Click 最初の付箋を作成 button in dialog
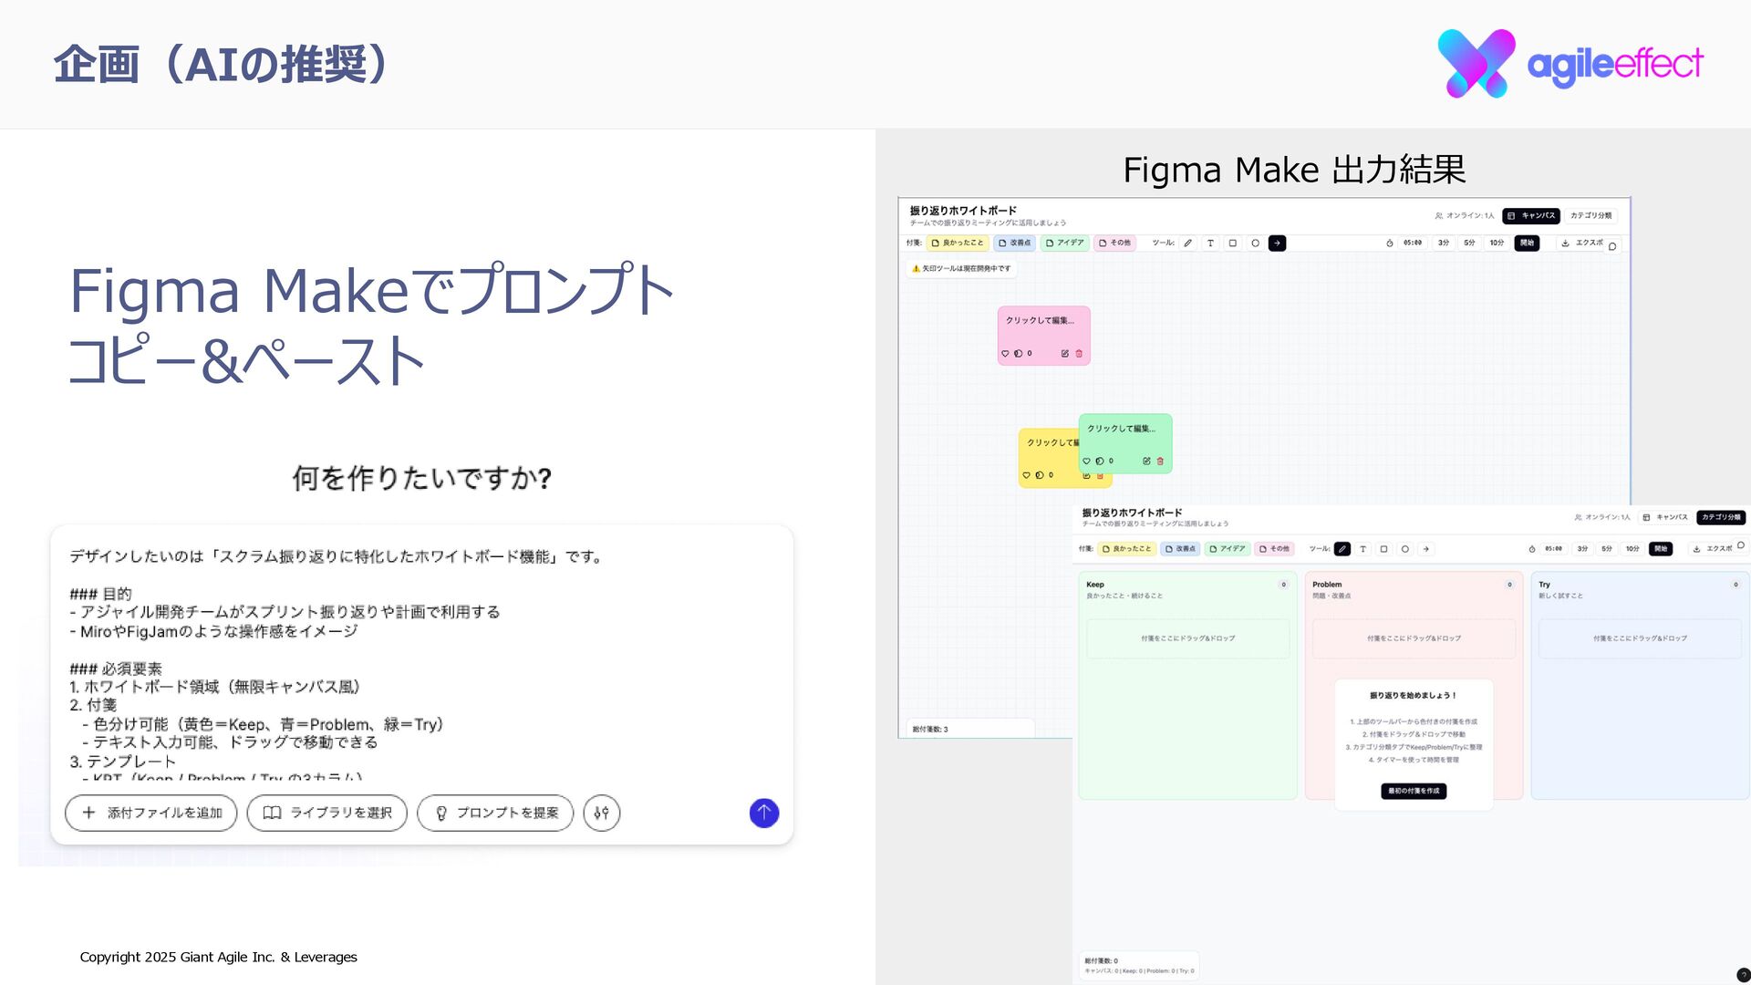The image size is (1751, 985). click(x=1414, y=791)
